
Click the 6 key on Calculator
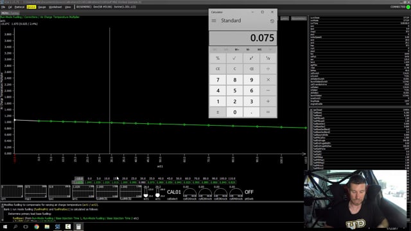(251, 90)
